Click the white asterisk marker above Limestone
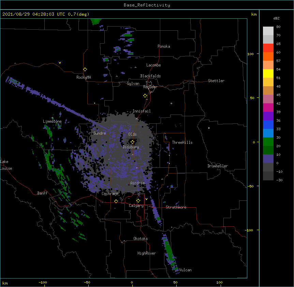Screen dimensions: 294x287 click(x=52, y=118)
